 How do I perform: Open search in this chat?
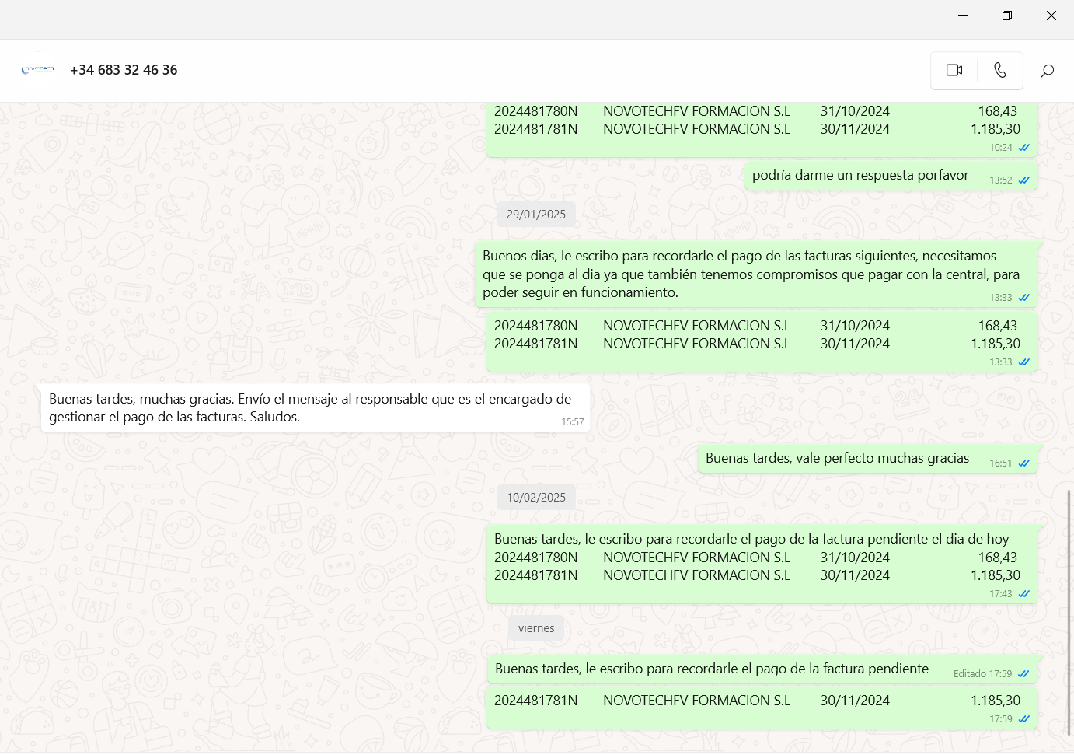click(x=1047, y=71)
